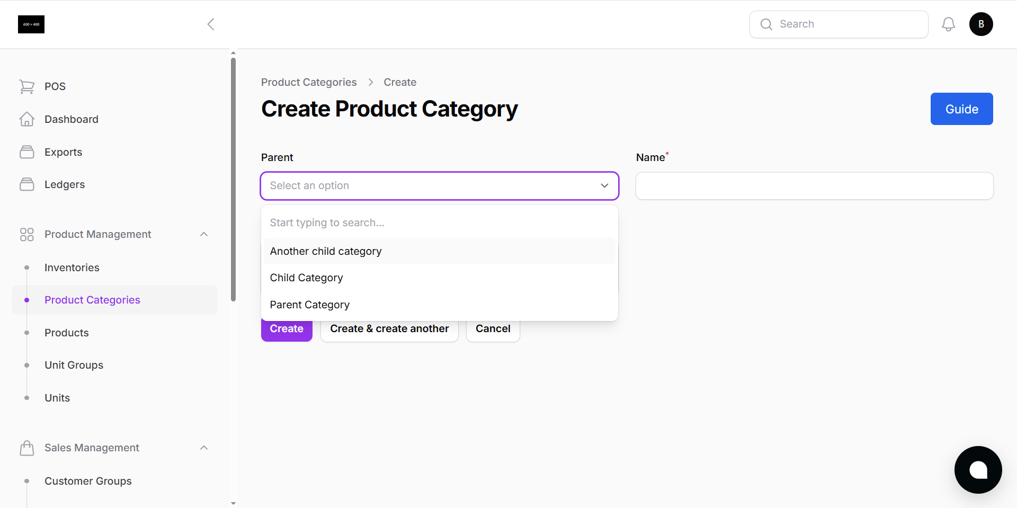The image size is (1017, 508).
Task: Navigate to Unit Groups in the sidebar
Action: click(x=74, y=365)
